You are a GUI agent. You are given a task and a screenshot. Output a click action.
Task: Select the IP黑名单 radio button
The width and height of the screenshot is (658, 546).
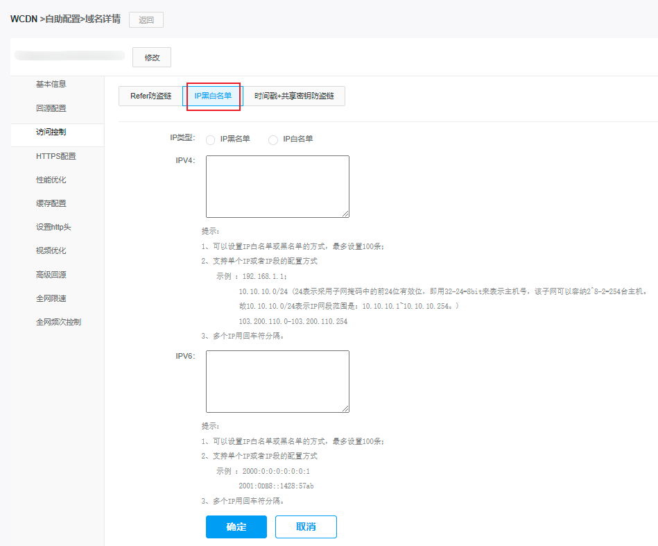pos(211,139)
